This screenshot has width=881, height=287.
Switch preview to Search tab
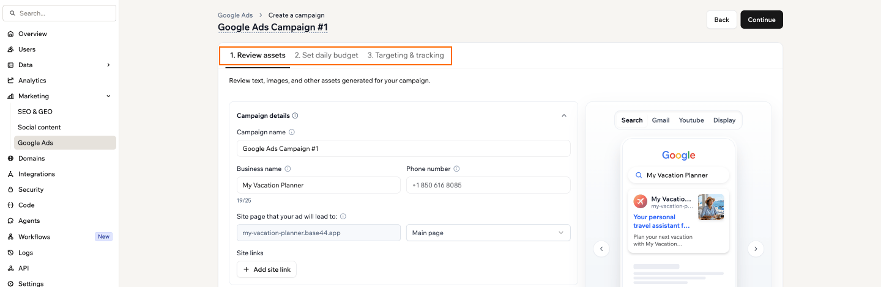click(632, 120)
